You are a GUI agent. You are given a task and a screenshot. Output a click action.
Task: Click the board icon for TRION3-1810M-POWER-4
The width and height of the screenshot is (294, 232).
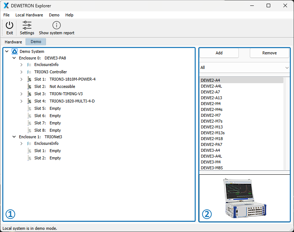pyautogui.click(x=30, y=79)
